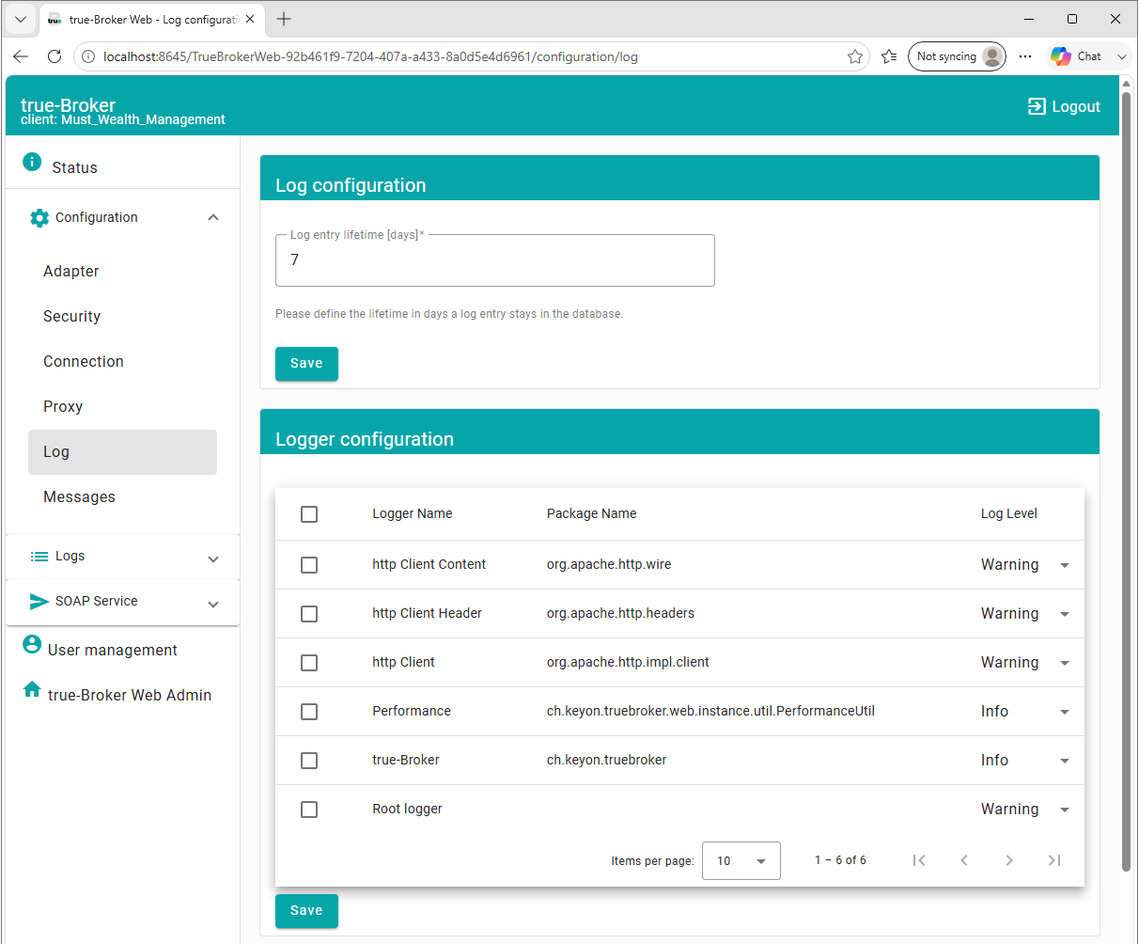Reload the page
The image size is (1139, 944).
[55, 56]
